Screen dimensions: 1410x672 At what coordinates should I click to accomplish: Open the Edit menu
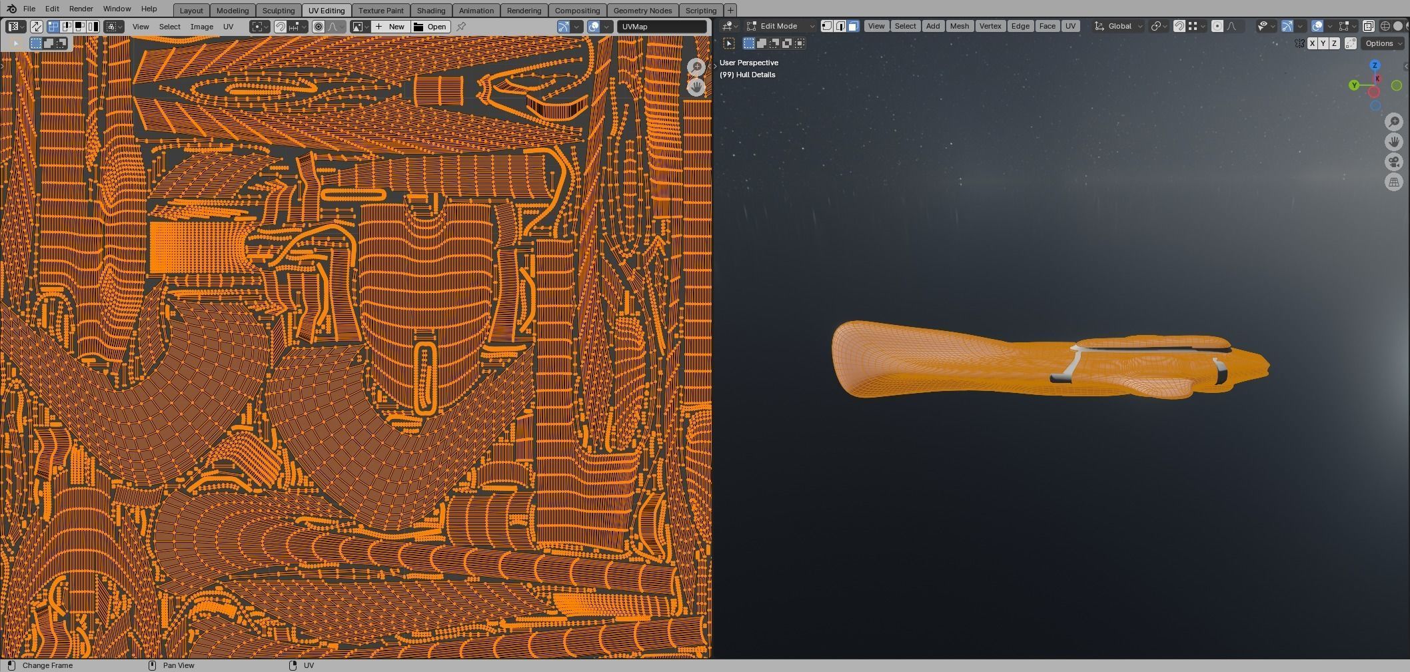[52, 9]
